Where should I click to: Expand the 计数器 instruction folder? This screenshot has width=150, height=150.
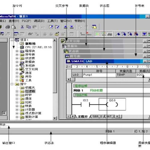tap(17, 109)
